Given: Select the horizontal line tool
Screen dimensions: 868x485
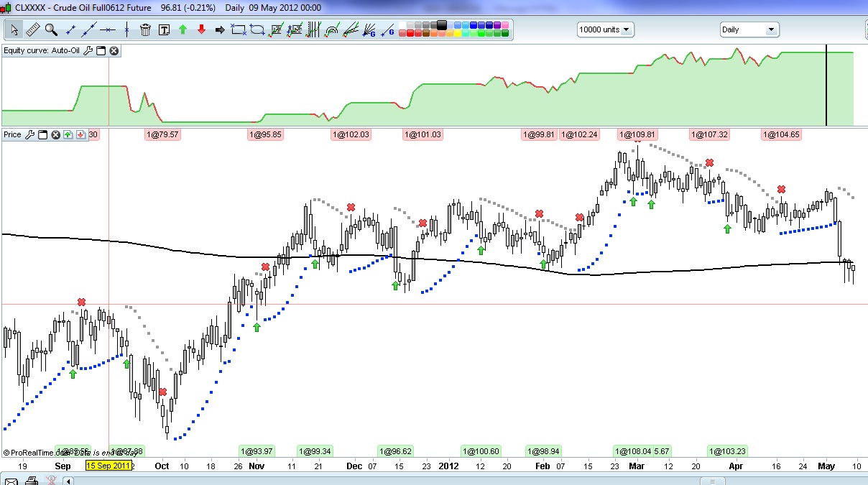Looking at the screenshot, I should (107, 29).
